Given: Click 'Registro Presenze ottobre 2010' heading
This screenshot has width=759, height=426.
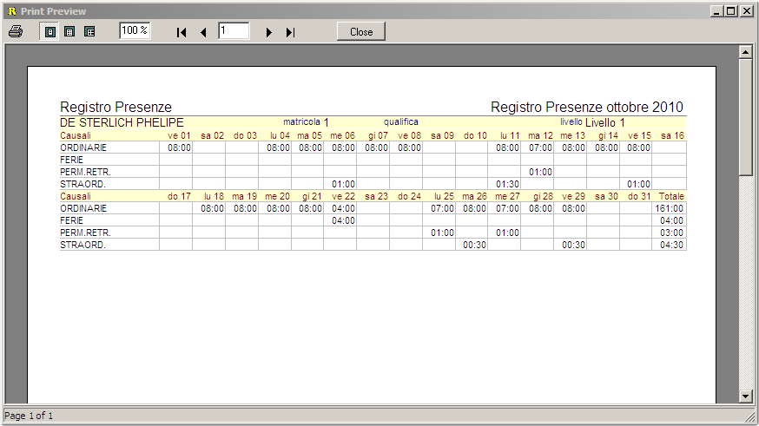Looking at the screenshot, I should point(587,107).
